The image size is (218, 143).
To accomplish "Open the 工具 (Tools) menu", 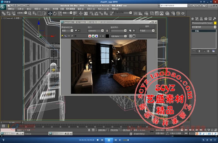I will 20,9.
